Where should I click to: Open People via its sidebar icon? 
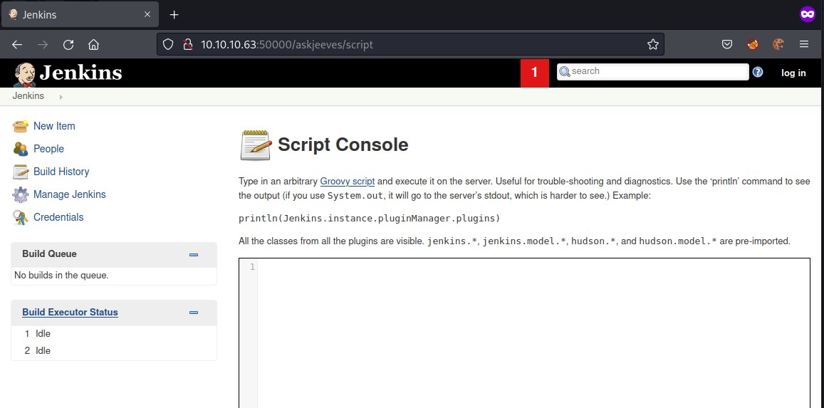(x=20, y=149)
